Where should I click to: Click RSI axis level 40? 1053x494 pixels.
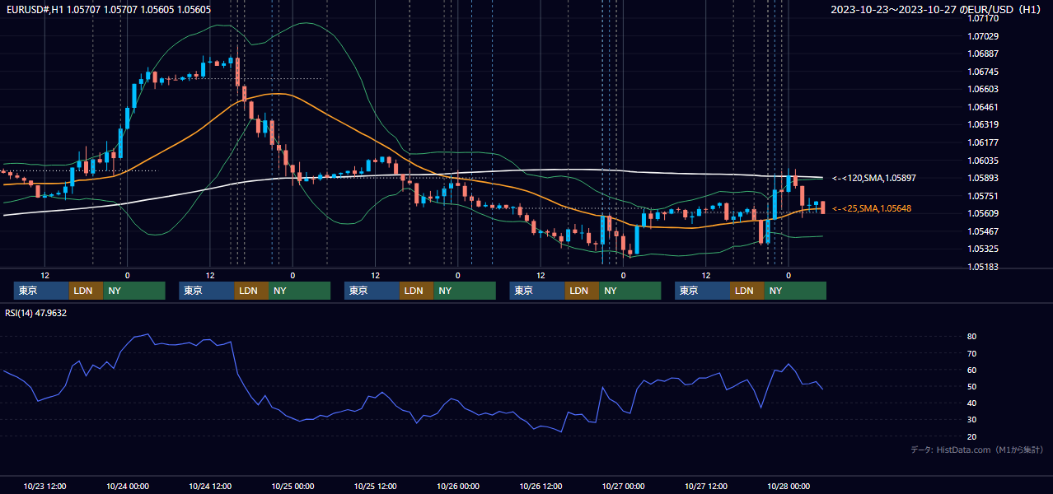(x=972, y=403)
